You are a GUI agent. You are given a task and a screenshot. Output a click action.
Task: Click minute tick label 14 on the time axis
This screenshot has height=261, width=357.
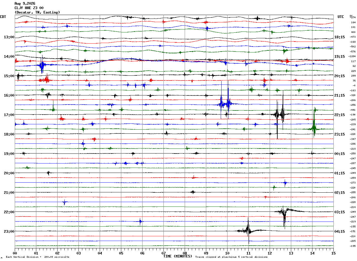[x=312, y=253]
